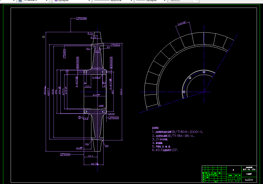263x184 pixels.
Task: Select the ø75.5 diameter dimension
Action: pos(63,92)
